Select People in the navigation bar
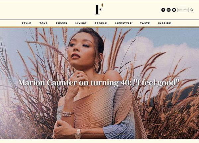 tap(101, 23)
